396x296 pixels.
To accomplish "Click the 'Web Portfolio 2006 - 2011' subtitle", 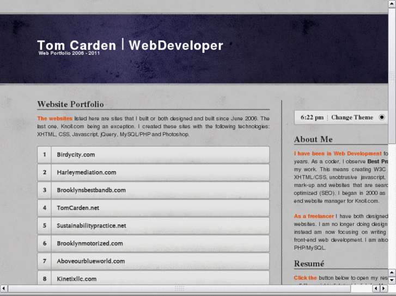I will pyautogui.click(x=69, y=53).
